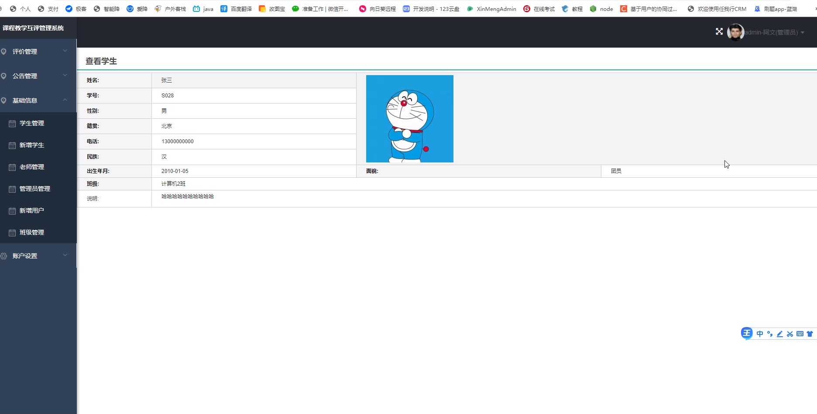This screenshot has width=817, height=414.
Task: Click the pen icon in the IME toolbar
Action: [x=780, y=334]
